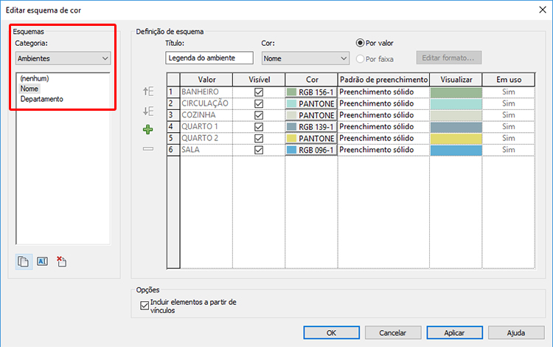Open the Categoria Ambientes dropdown
Image resolution: width=553 pixels, height=347 pixels.
[63, 58]
